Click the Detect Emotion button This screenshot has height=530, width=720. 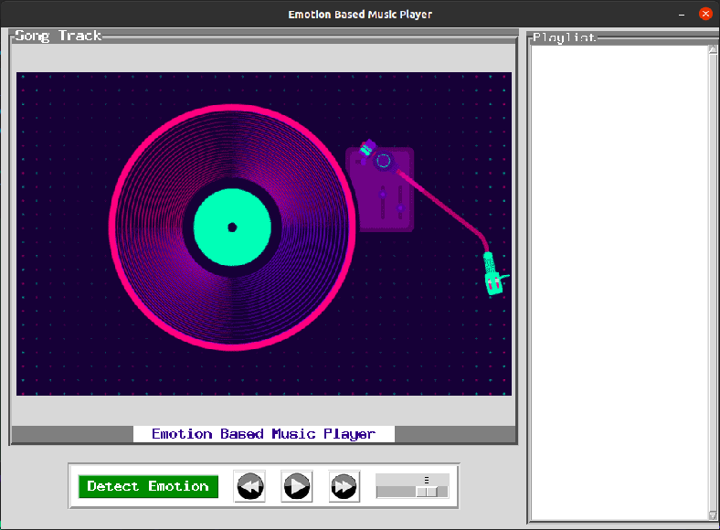(148, 486)
